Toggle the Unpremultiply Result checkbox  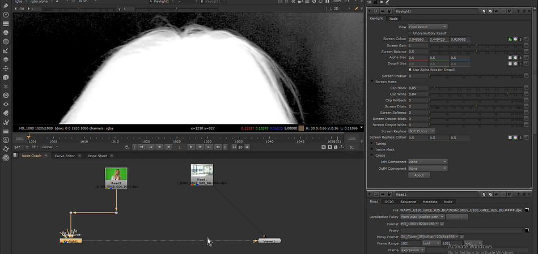[410, 33]
